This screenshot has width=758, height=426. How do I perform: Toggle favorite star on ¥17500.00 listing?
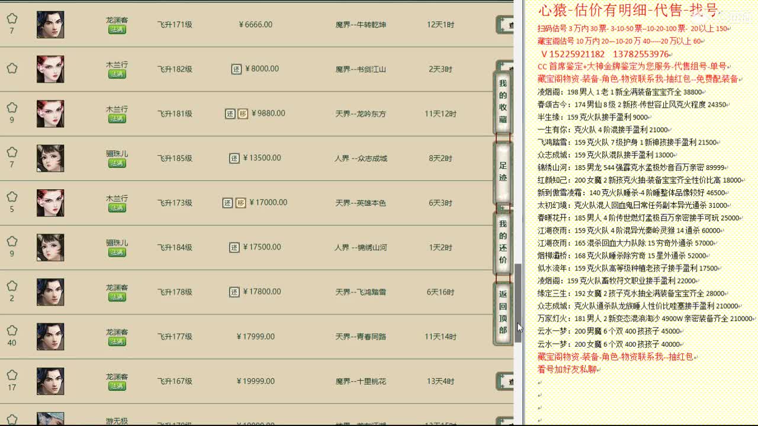coord(12,241)
